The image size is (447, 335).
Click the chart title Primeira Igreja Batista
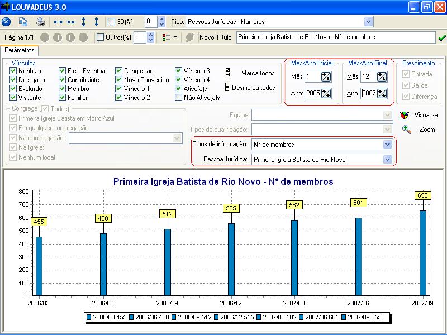point(223,181)
